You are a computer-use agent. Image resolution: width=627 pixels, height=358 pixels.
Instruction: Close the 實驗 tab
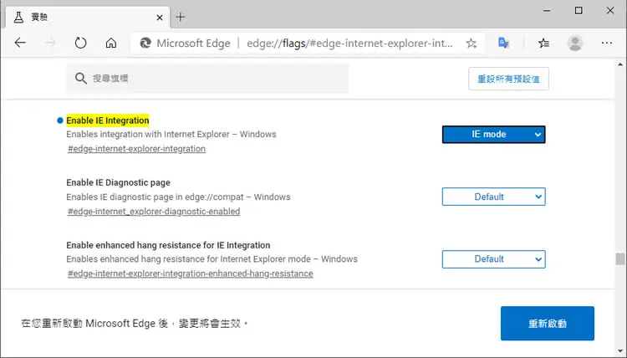(160, 18)
